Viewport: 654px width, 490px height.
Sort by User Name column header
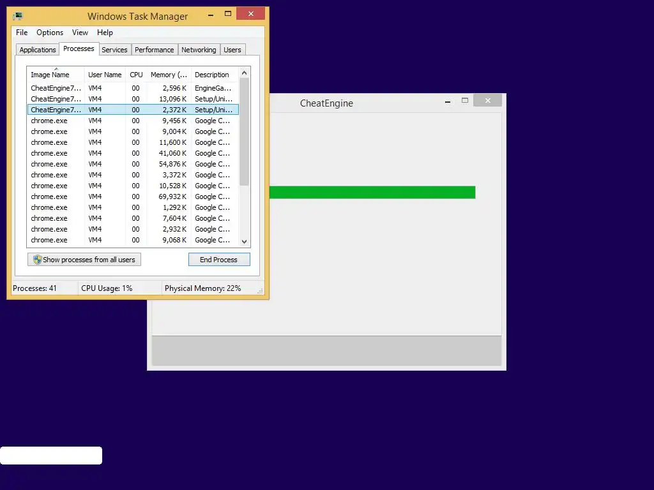point(105,75)
